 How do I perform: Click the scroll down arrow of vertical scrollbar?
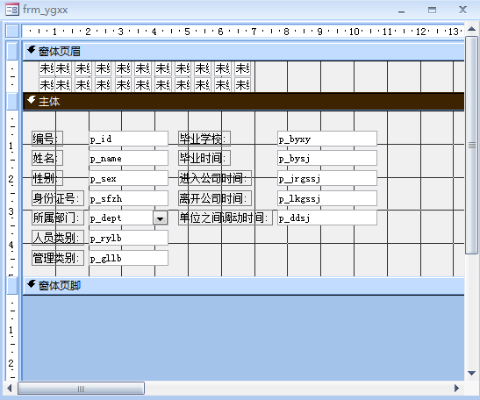click(471, 373)
